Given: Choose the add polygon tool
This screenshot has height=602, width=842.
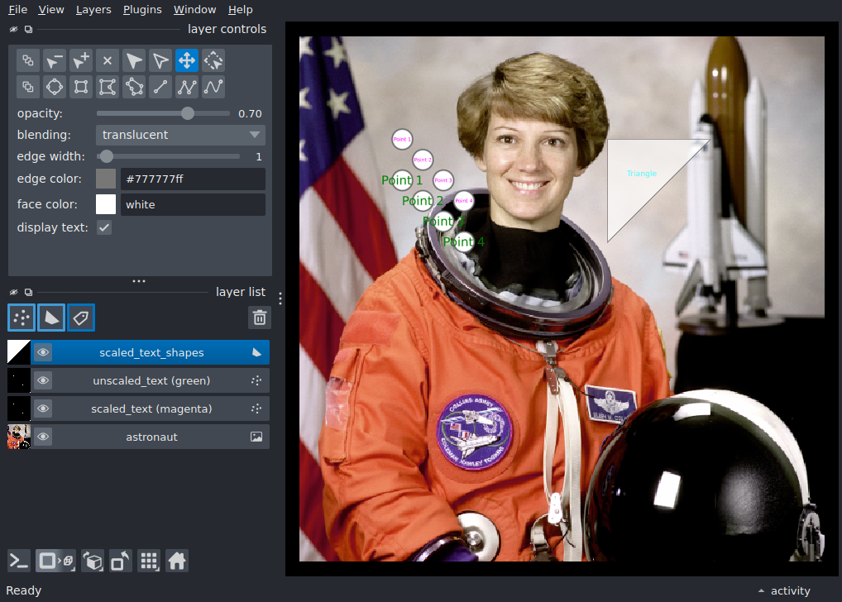Looking at the screenshot, I should tap(134, 87).
